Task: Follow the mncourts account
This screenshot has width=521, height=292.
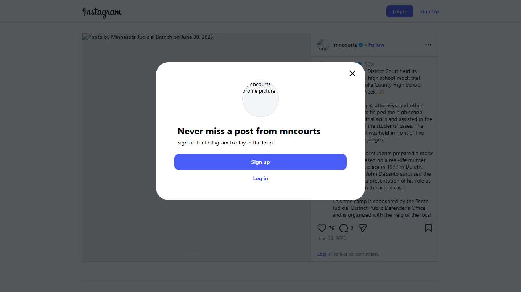Action: coord(376,45)
